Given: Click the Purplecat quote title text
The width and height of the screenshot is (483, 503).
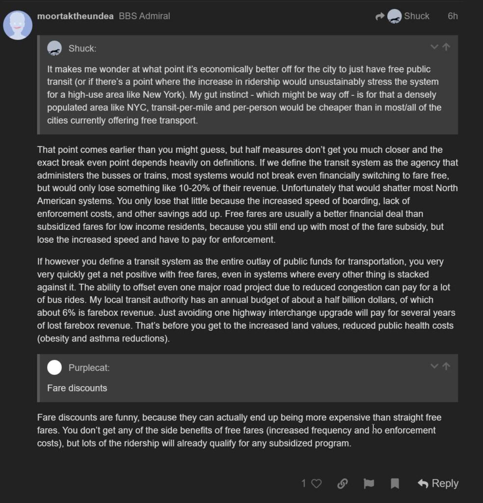Looking at the screenshot, I should [89, 367].
